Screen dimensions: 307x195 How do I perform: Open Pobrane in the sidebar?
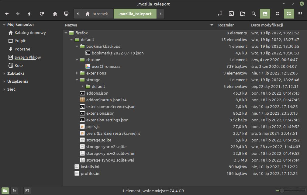coord(22,49)
